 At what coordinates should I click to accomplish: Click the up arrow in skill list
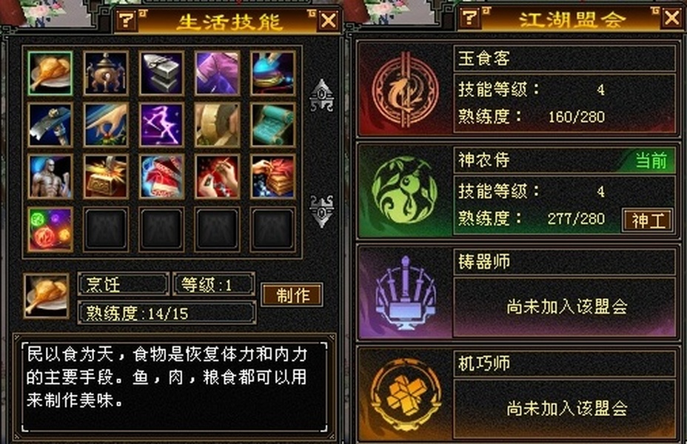321,95
